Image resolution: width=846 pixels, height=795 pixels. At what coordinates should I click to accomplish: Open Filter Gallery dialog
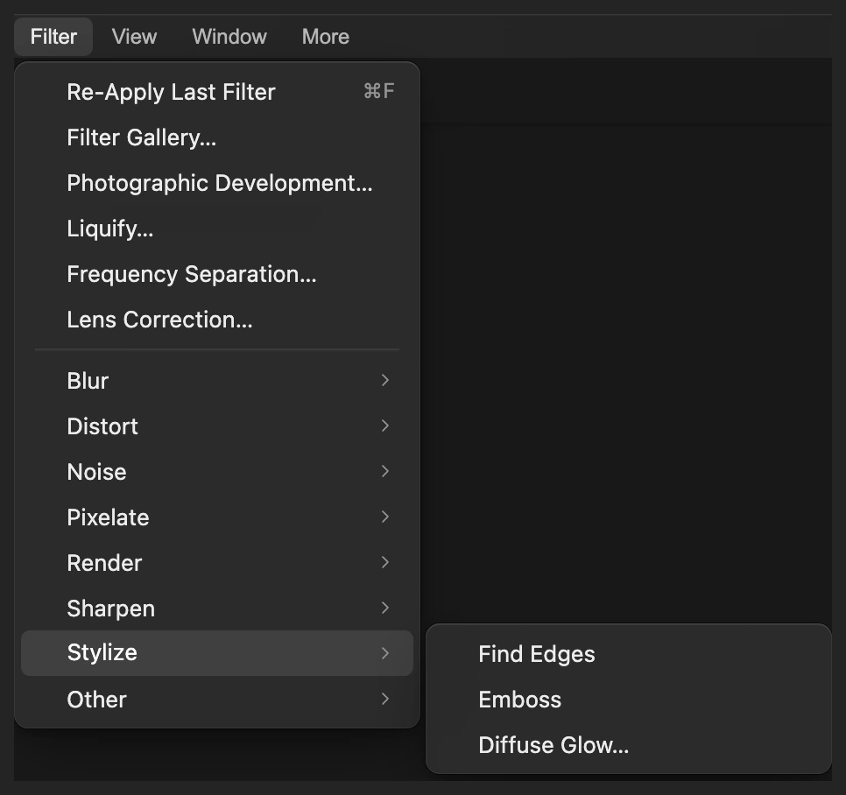(217, 137)
